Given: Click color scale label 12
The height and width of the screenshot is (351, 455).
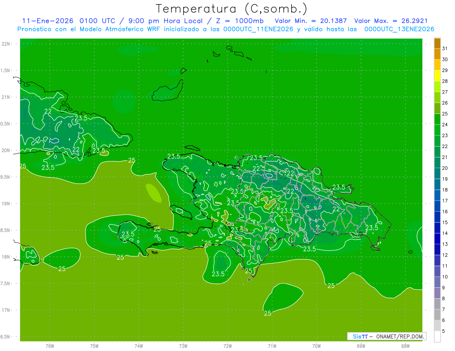Looking at the screenshot, I should (445, 255).
